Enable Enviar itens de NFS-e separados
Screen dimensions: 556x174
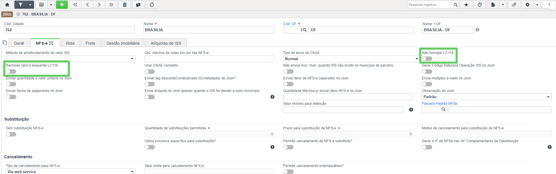click(288, 84)
